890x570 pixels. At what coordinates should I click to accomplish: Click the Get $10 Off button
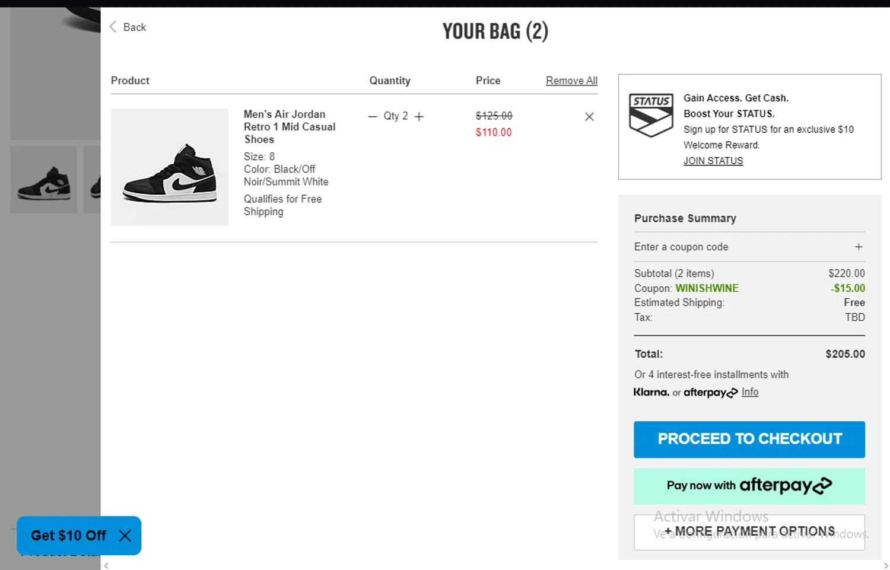68,536
